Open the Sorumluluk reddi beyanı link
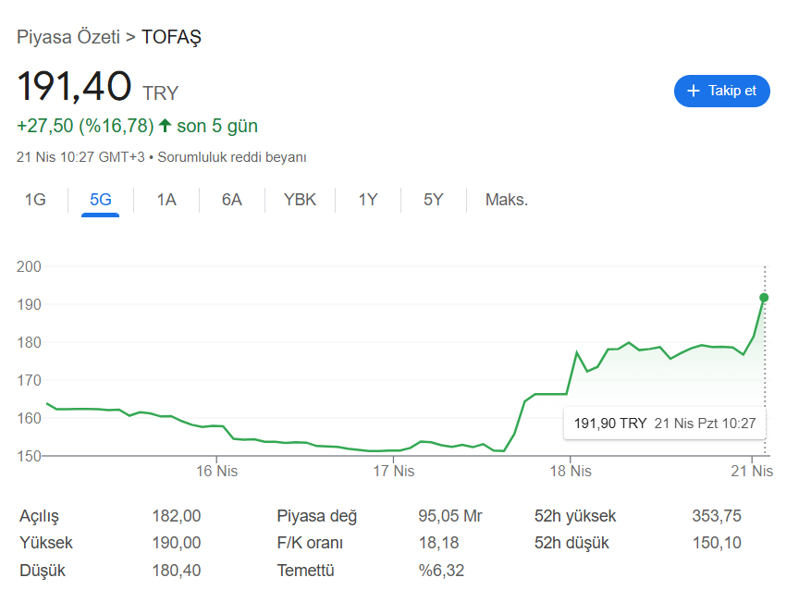This screenshot has width=811, height=602. [232, 157]
